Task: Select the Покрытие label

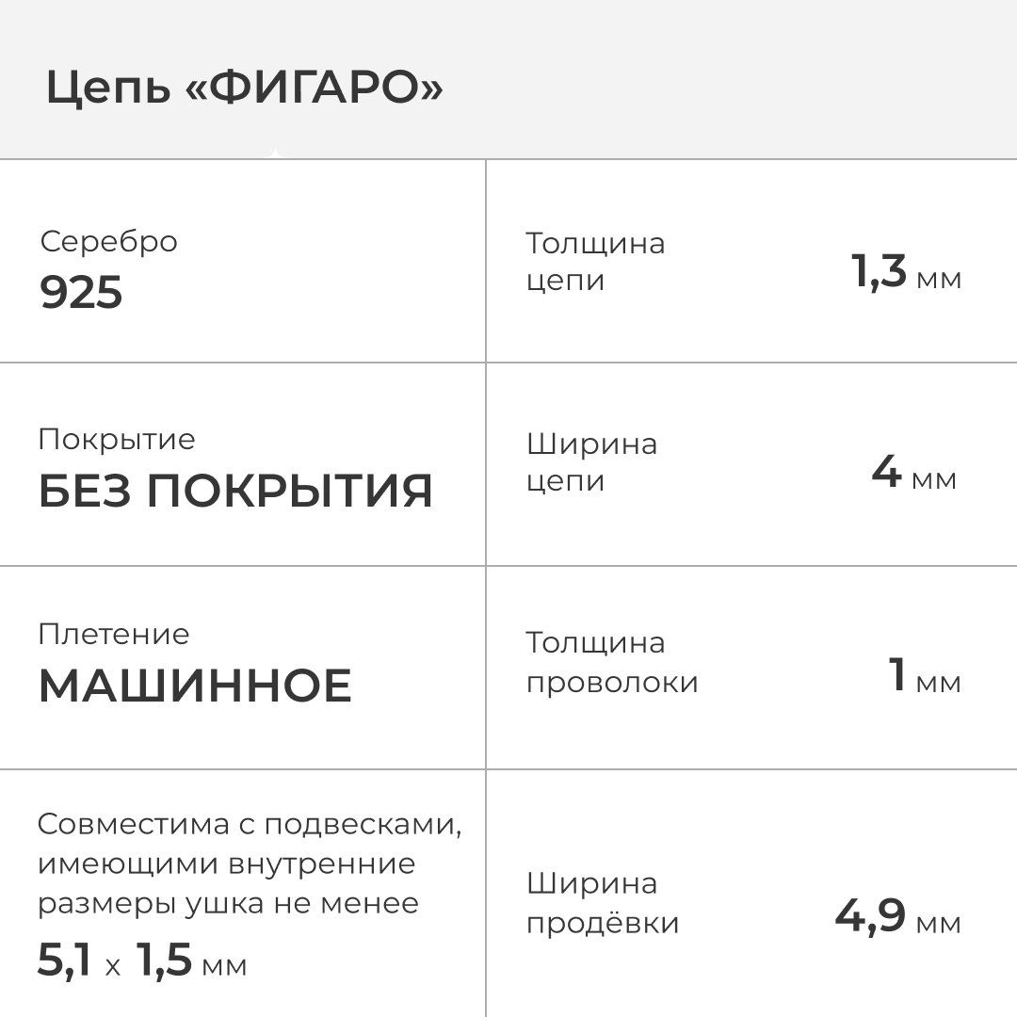Action: pyautogui.click(x=117, y=440)
